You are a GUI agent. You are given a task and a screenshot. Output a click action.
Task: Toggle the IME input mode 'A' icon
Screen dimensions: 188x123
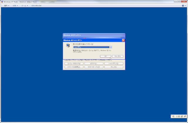[177, 116]
